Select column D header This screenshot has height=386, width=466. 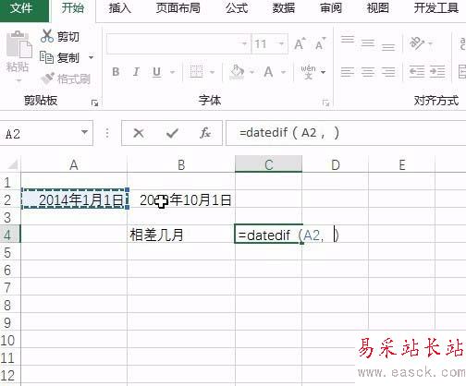pos(336,165)
